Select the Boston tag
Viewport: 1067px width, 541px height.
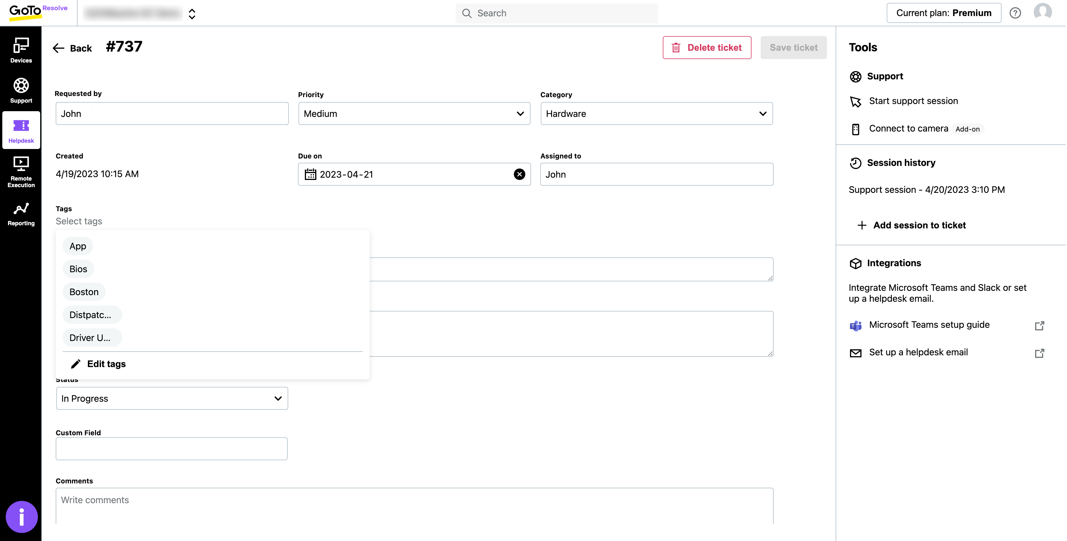[x=84, y=292]
